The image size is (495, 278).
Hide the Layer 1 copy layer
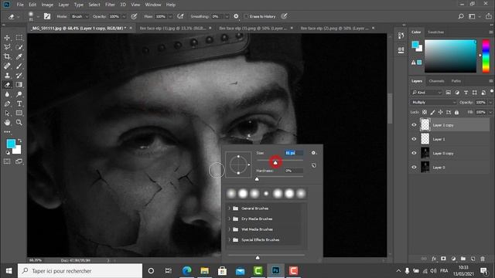pyautogui.click(x=415, y=125)
